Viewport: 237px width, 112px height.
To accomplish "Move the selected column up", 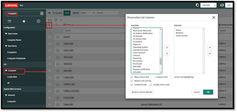I will (209, 47).
